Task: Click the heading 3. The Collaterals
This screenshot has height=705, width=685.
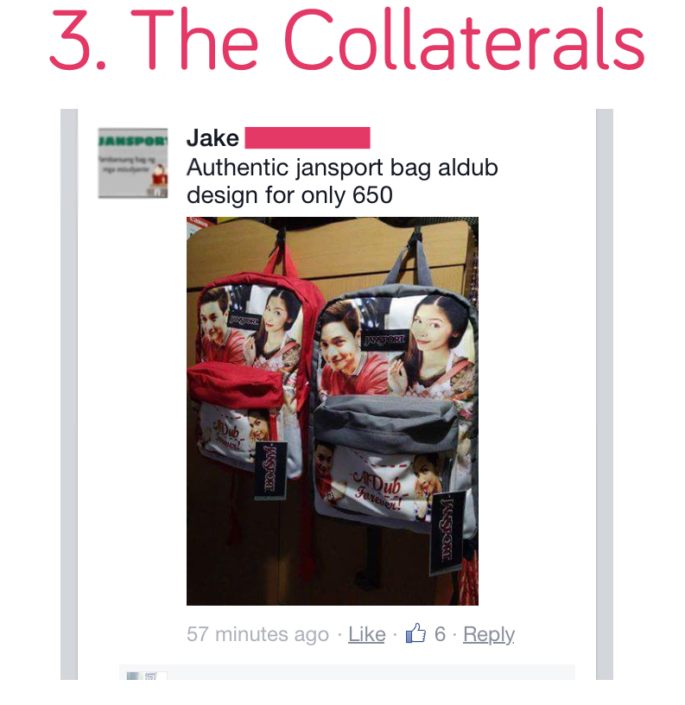Action: click(347, 39)
